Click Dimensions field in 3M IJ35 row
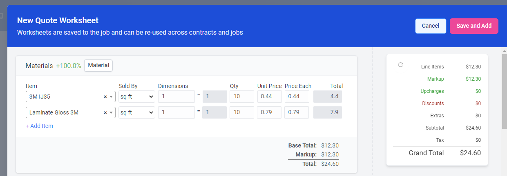 (x=176, y=97)
